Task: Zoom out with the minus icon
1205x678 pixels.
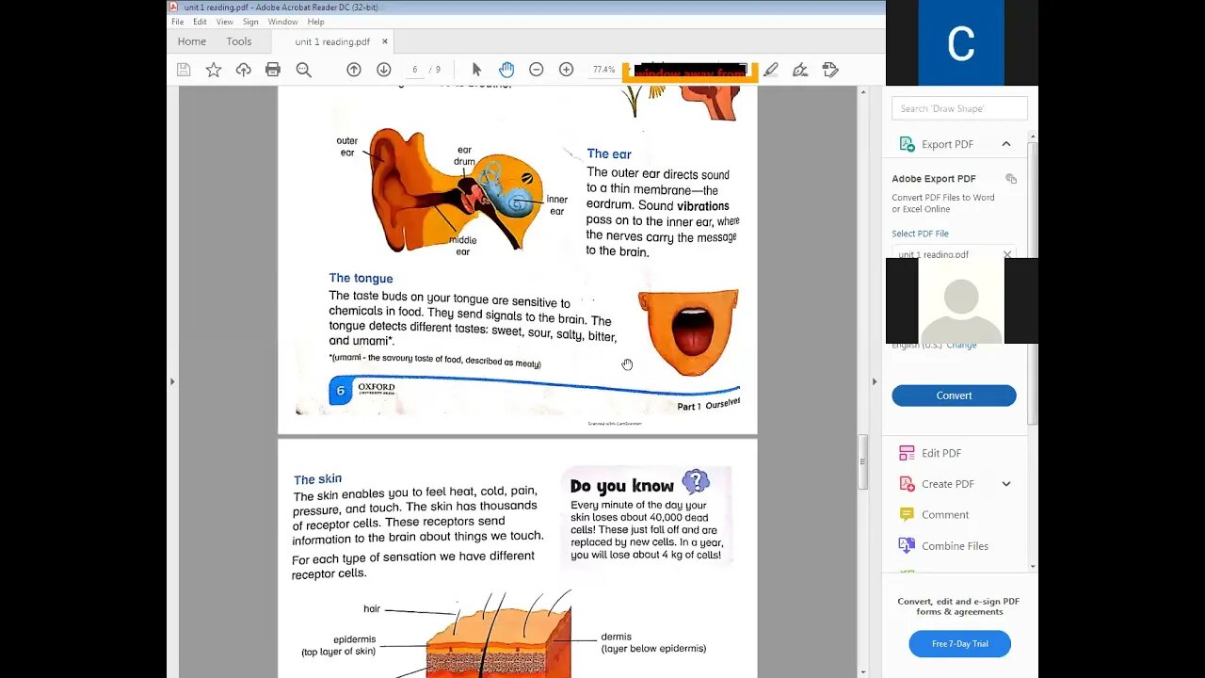Action: click(x=537, y=70)
